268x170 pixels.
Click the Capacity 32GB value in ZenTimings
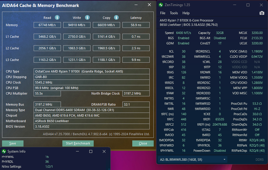click(x=220, y=33)
